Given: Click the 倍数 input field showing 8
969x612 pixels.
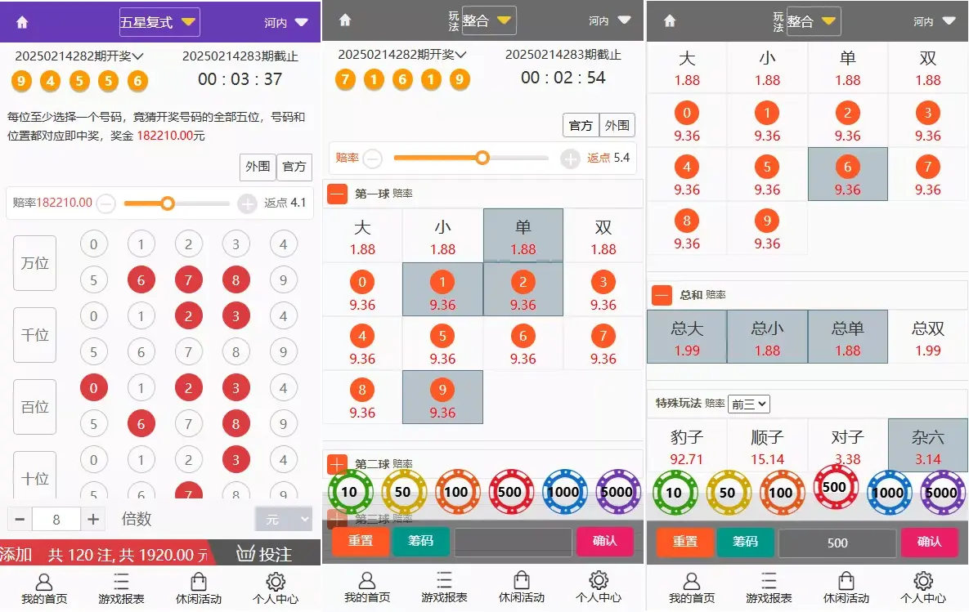Looking at the screenshot, I should 56,519.
